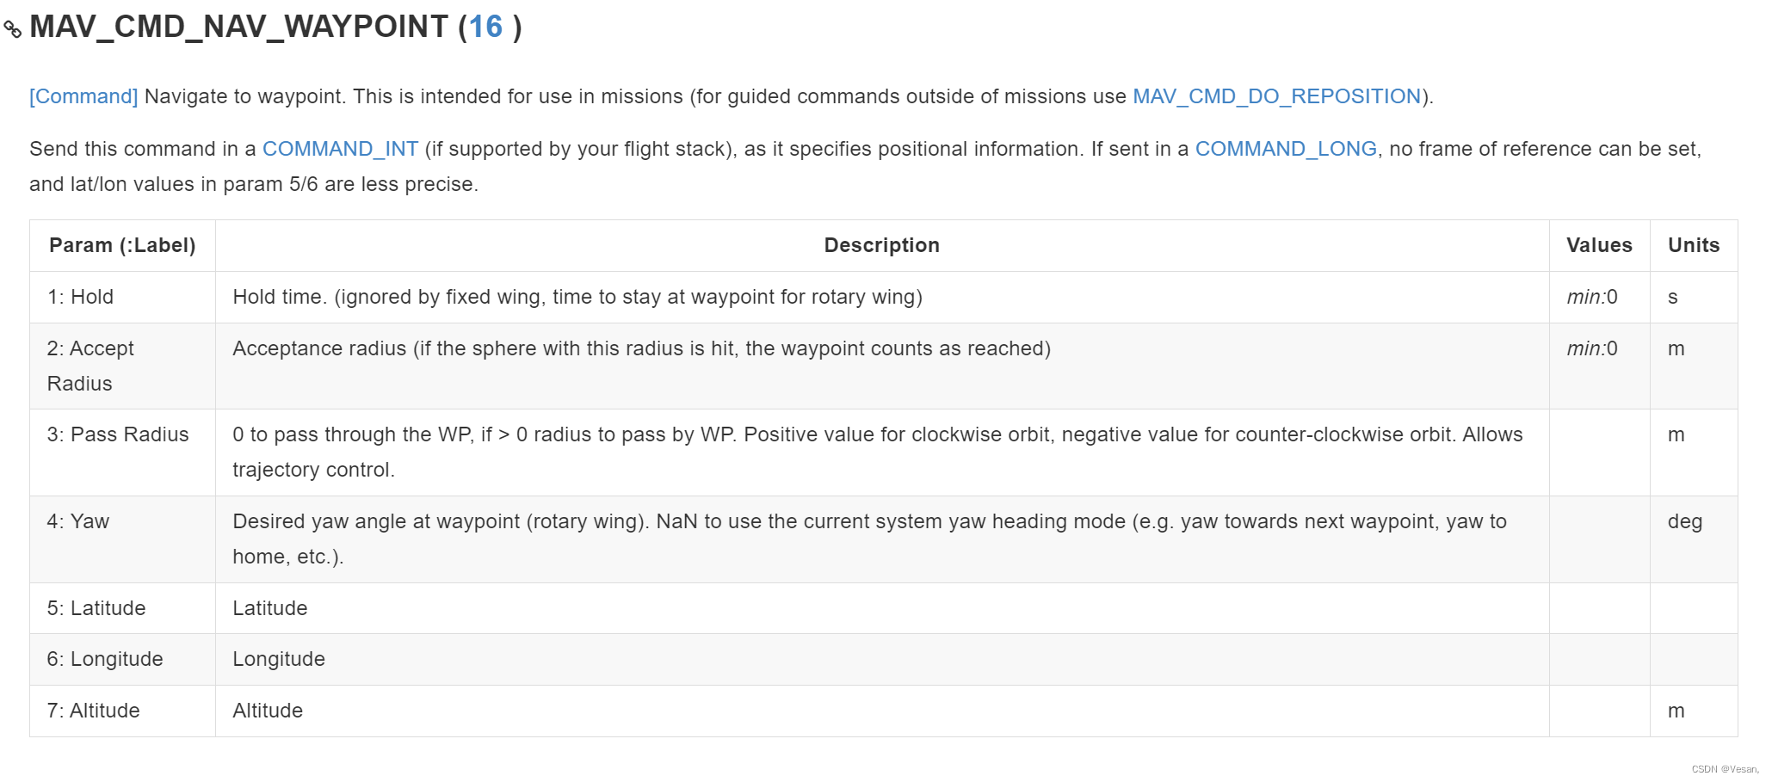Viewport: 1772px width, 782px height.
Task: Click the Description column header
Action: click(882, 245)
